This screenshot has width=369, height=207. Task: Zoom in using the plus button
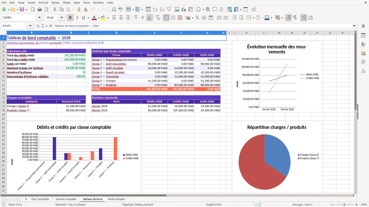pos(357,205)
